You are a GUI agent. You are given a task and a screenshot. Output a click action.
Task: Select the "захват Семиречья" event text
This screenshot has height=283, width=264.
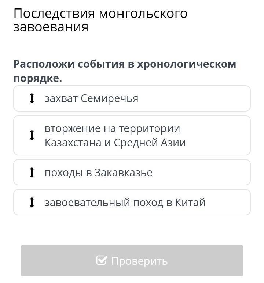coord(91,98)
